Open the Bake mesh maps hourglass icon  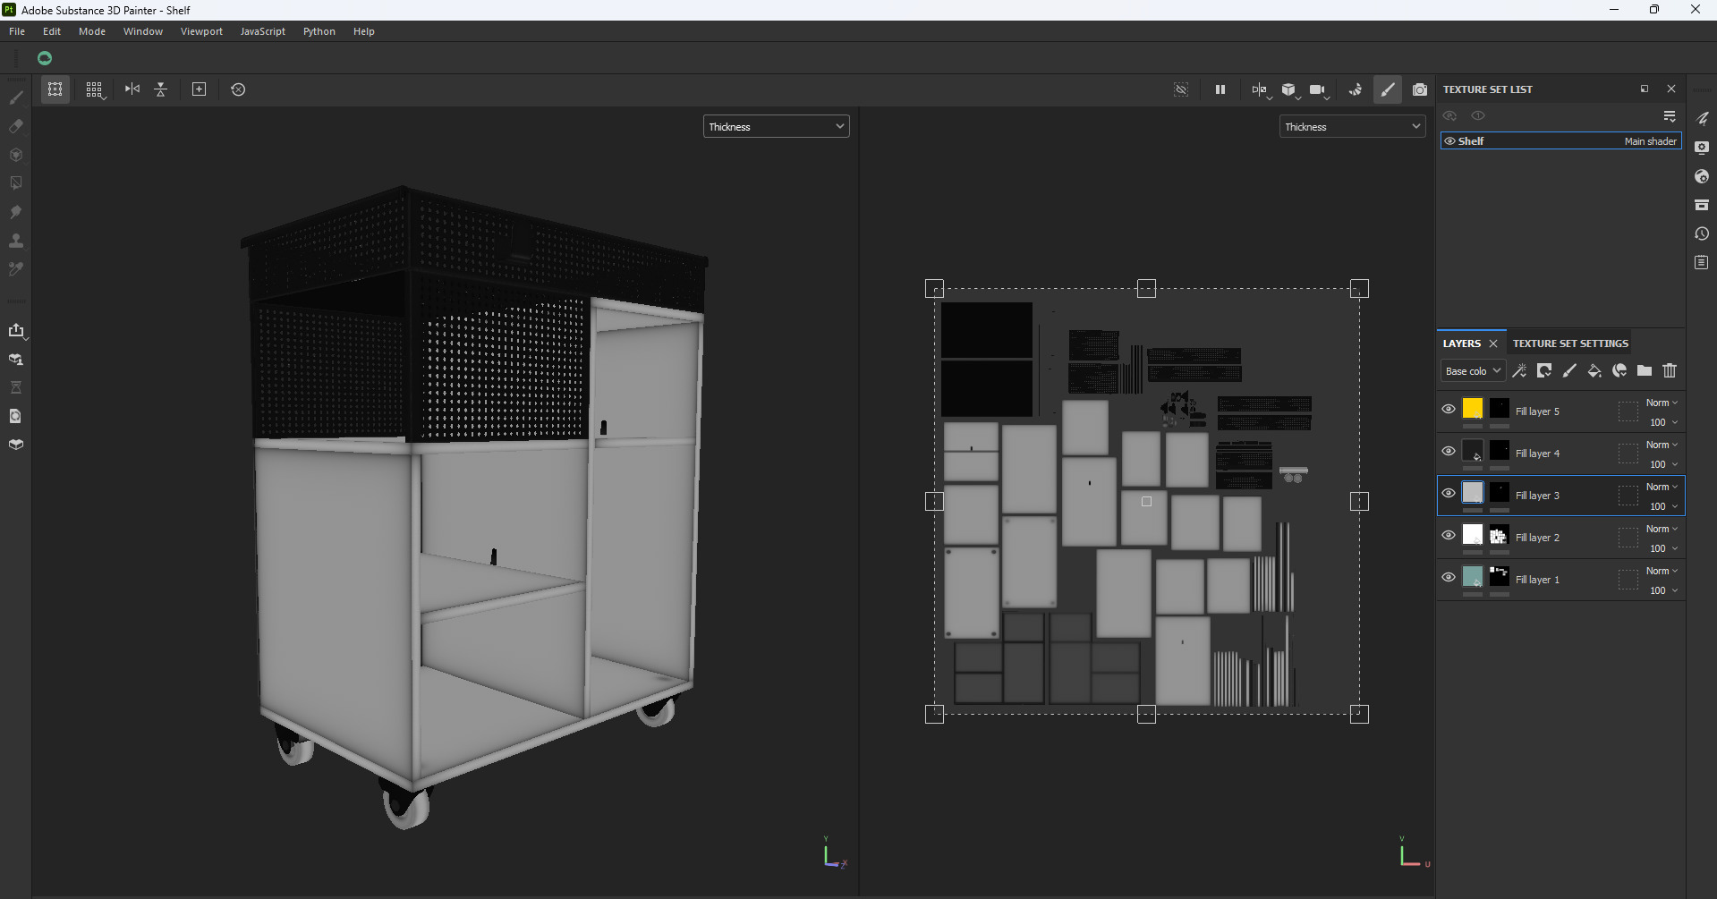(16, 387)
